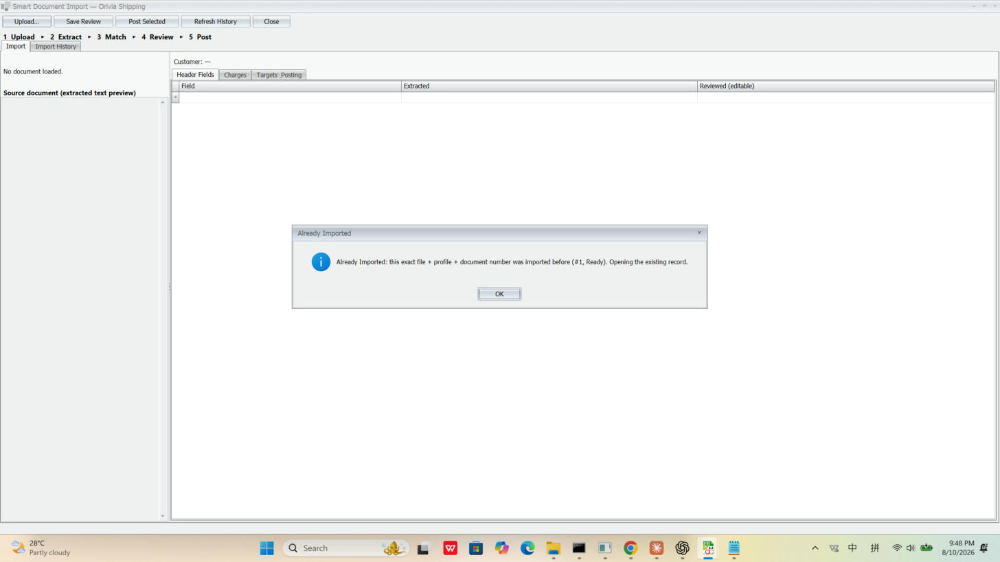Viewport: 1000px width, 562px height.
Task: Click OK in the Already Imported dialog
Action: pos(499,294)
